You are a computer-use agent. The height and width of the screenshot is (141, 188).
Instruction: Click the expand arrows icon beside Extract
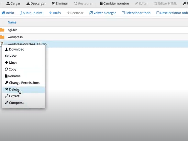pos(6,96)
